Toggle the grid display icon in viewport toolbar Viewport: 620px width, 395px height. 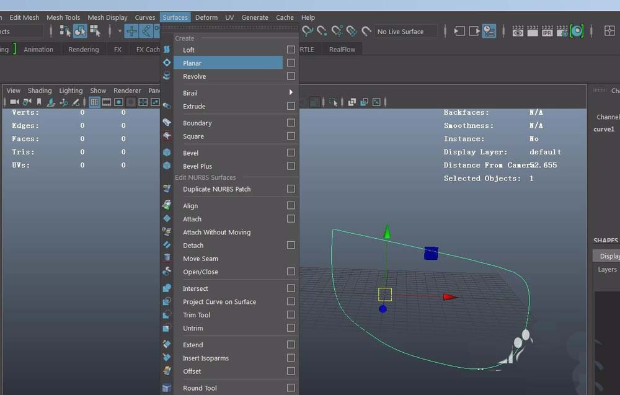(x=94, y=102)
